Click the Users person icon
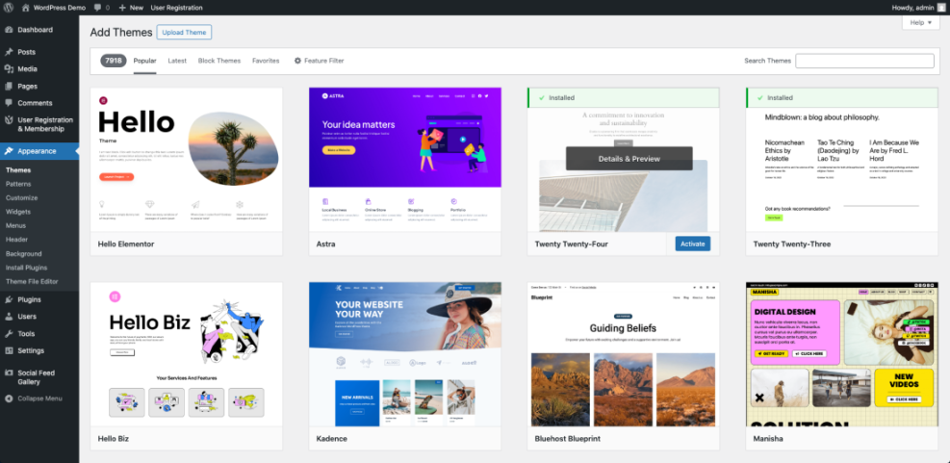The height and width of the screenshot is (463, 950). tap(9, 317)
